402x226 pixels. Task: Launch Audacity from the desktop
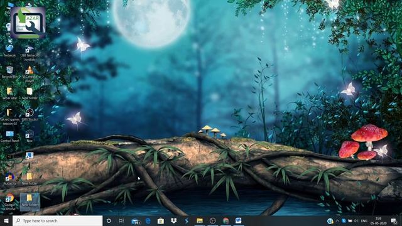click(x=9, y=179)
